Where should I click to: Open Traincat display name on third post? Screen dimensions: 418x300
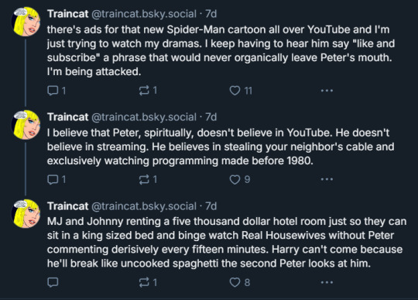click(67, 206)
